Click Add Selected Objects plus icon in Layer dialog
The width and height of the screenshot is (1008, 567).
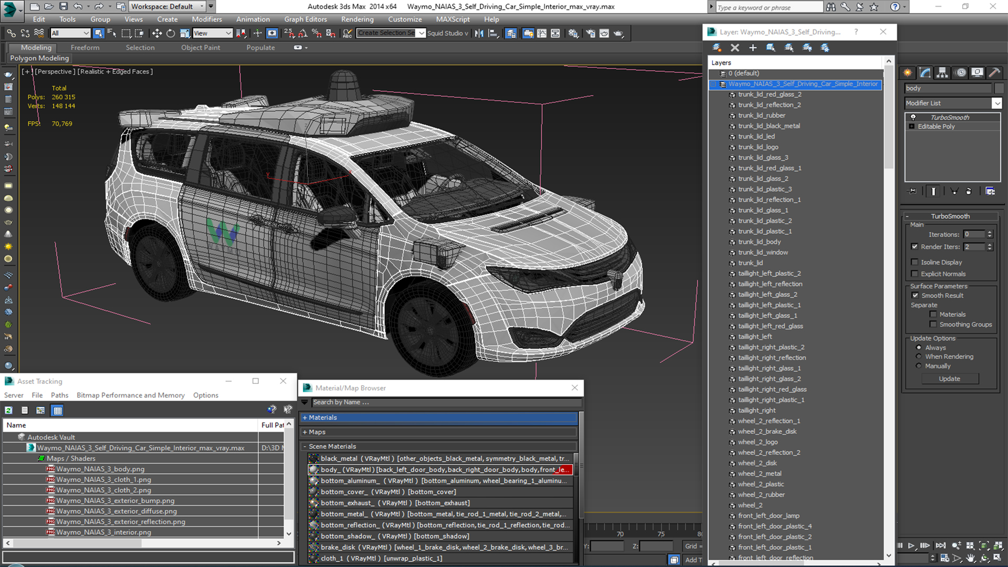(x=752, y=48)
